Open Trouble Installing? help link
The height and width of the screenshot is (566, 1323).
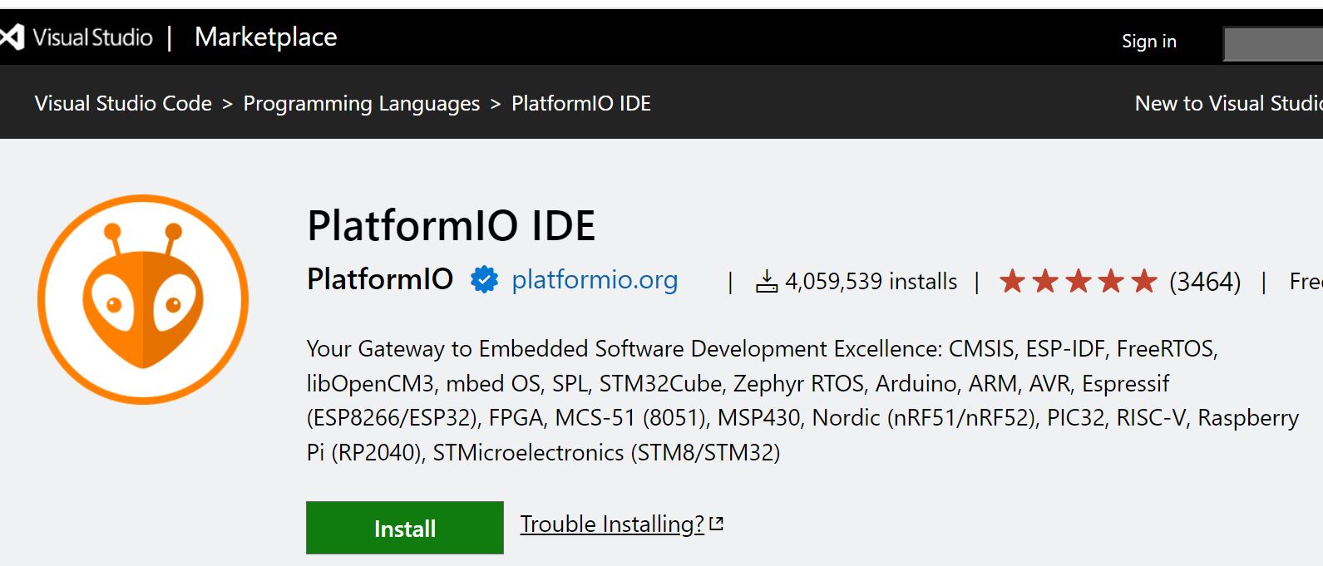[x=612, y=524]
